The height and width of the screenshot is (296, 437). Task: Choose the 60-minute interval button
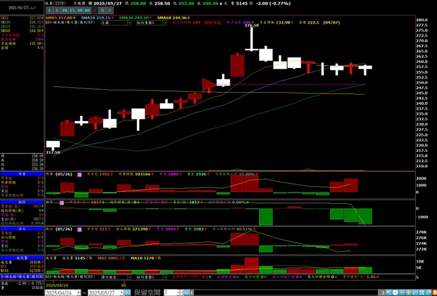tap(87, 10)
